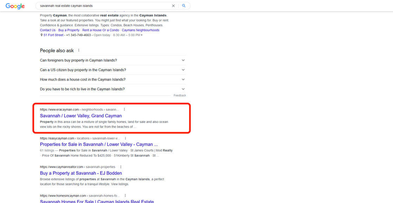
Task: Open the business hours dropdown arrow
Action: (142, 35)
